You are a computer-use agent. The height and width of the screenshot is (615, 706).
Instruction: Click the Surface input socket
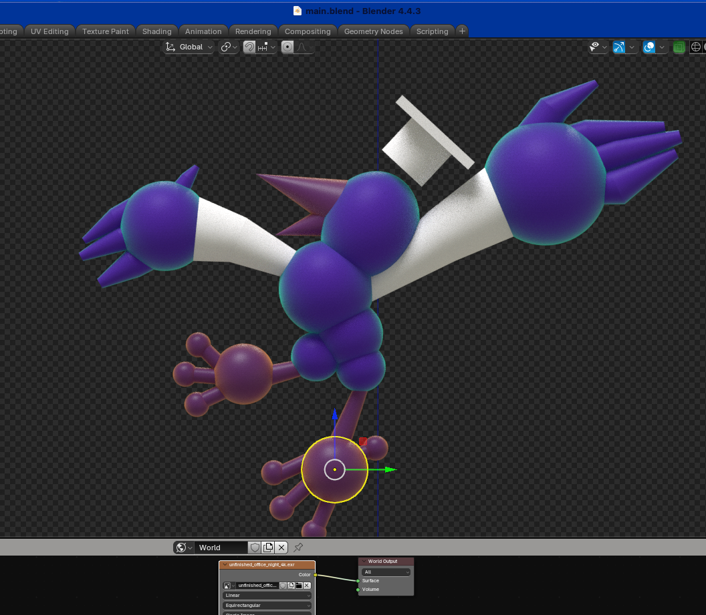tap(358, 581)
